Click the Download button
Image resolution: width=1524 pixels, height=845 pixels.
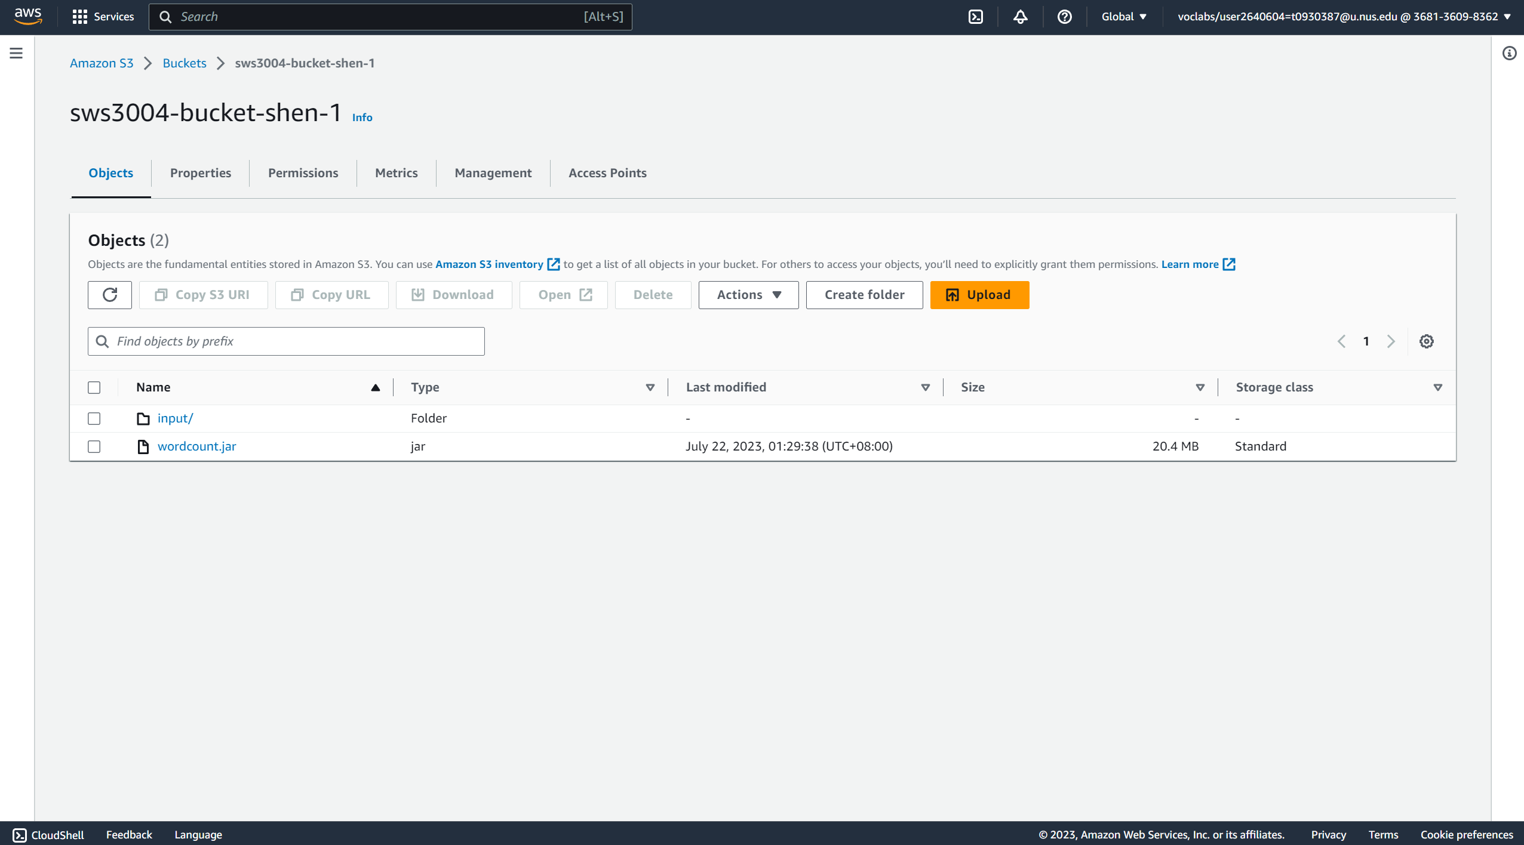[454, 295]
